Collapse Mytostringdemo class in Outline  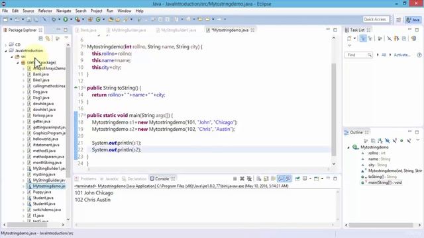pyautogui.click(x=348, y=147)
